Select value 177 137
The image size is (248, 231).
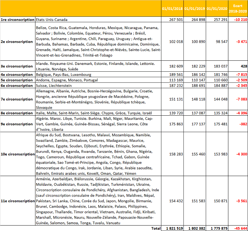[198, 124]
